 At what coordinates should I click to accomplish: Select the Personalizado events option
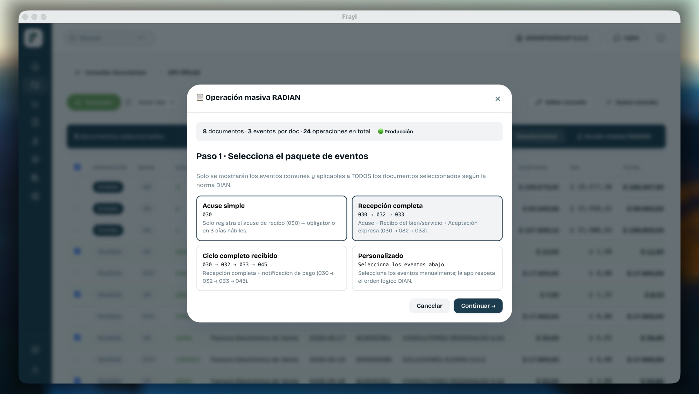427,268
